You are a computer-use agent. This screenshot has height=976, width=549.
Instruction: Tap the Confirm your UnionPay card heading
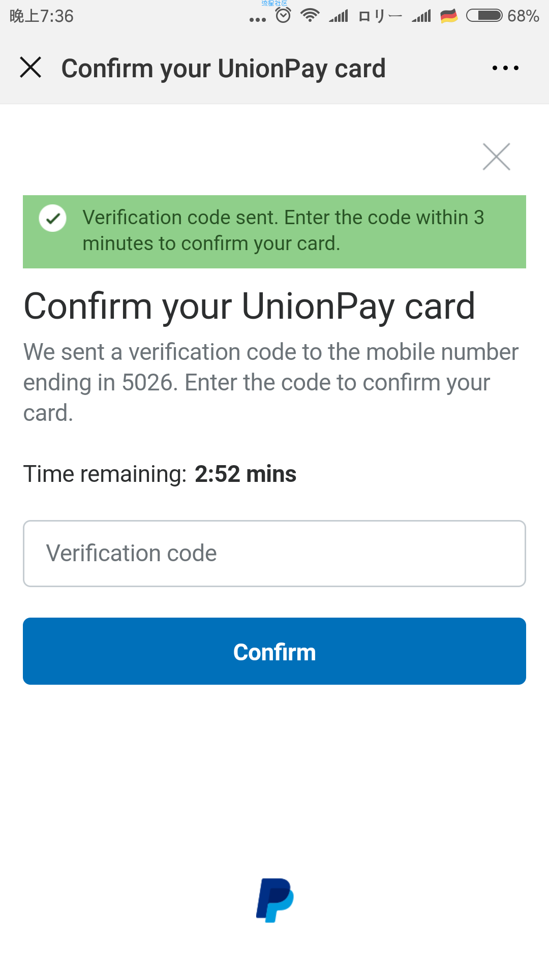tap(250, 307)
